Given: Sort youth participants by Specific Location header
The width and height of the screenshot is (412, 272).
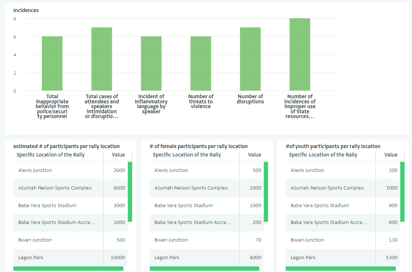Looking at the screenshot, I should click(x=323, y=155).
